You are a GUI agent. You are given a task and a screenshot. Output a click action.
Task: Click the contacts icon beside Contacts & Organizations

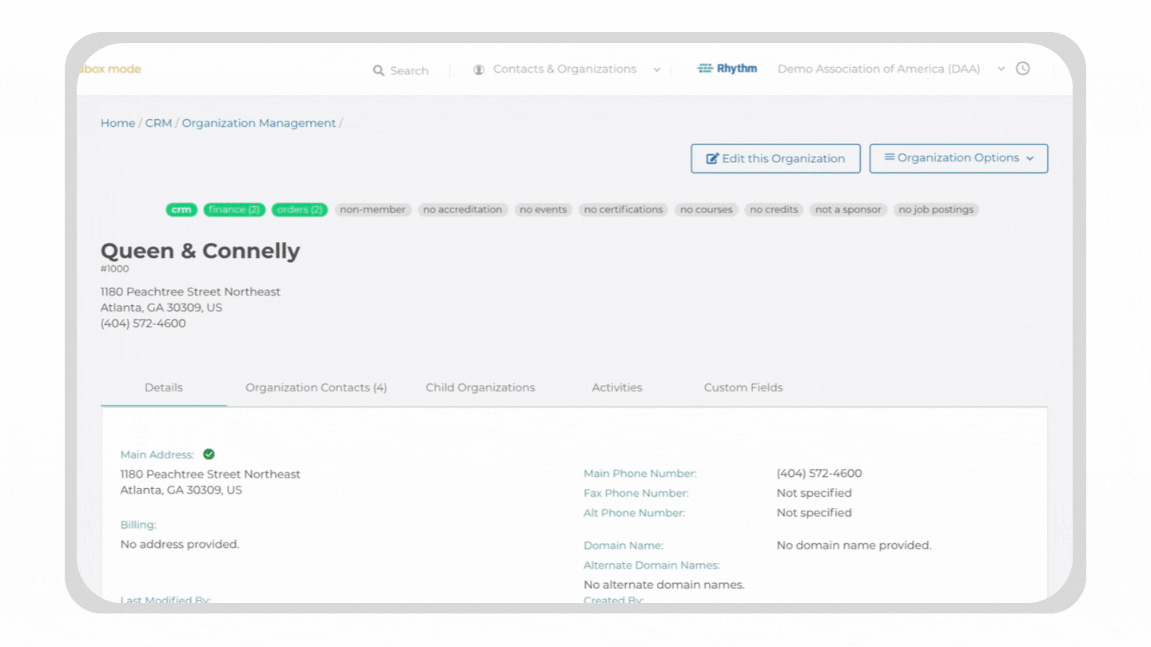479,69
